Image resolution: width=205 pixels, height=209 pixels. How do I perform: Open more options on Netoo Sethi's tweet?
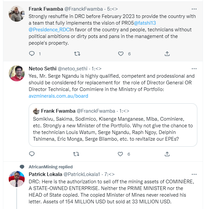pos(194,68)
